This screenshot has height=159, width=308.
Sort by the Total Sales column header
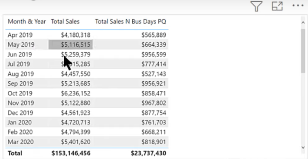(x=65, y=21)
